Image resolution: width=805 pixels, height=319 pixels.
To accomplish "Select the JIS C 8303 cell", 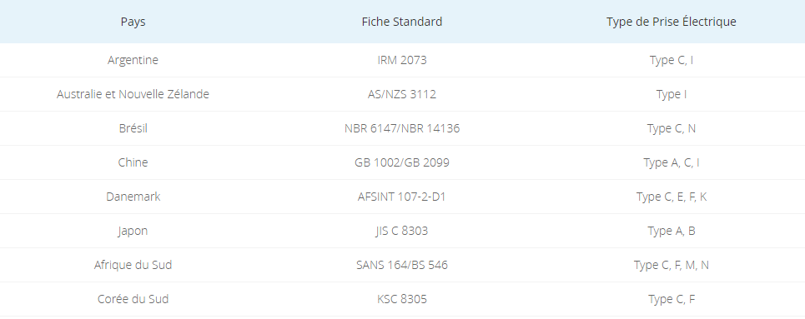I will tap(402, 231).
